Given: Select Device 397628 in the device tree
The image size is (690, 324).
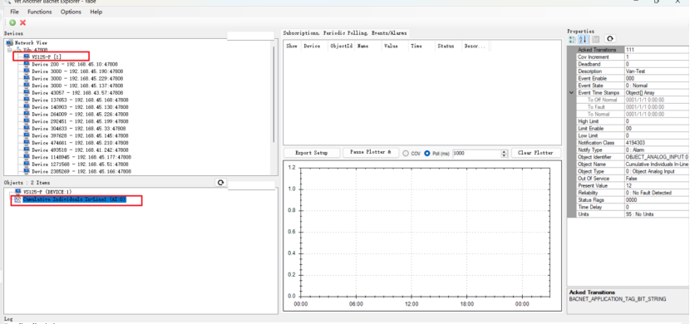Looking at the screenshot, I should tap(80, 135).
